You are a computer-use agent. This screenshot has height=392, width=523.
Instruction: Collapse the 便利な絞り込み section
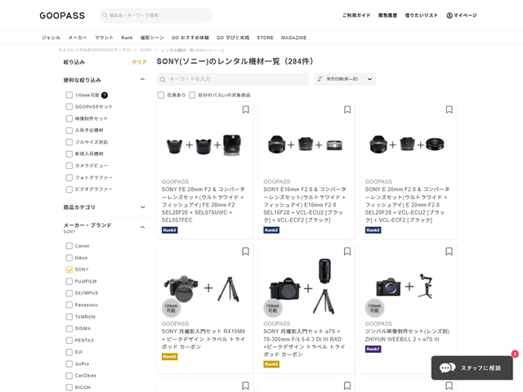(x=142, y=79)
